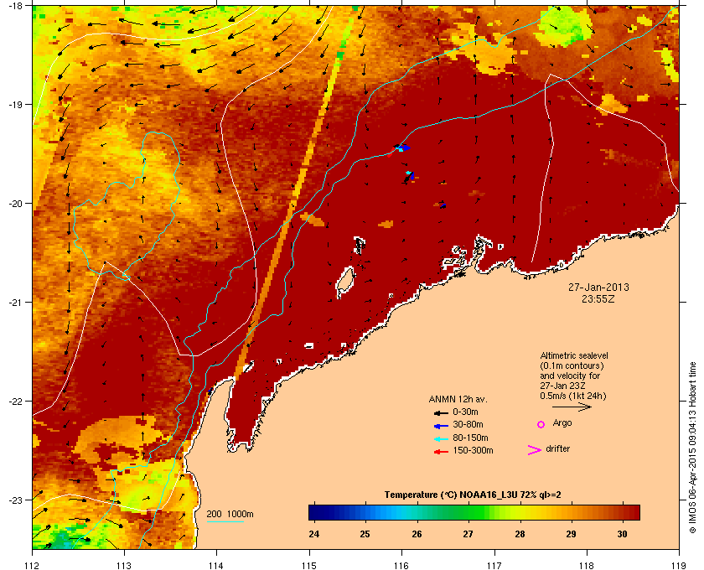Click the longitude axis label 112
This screenshot has height=570, width=704.
[x=33, y=565]
